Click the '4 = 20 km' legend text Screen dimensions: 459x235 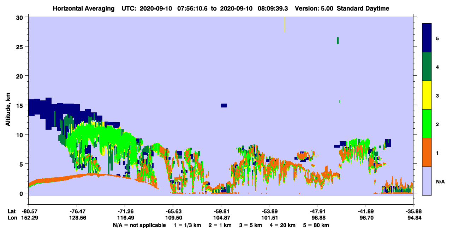click(283, 225)
